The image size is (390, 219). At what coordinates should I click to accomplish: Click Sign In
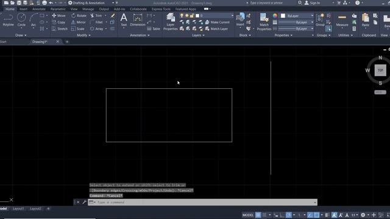coord(313,2)
